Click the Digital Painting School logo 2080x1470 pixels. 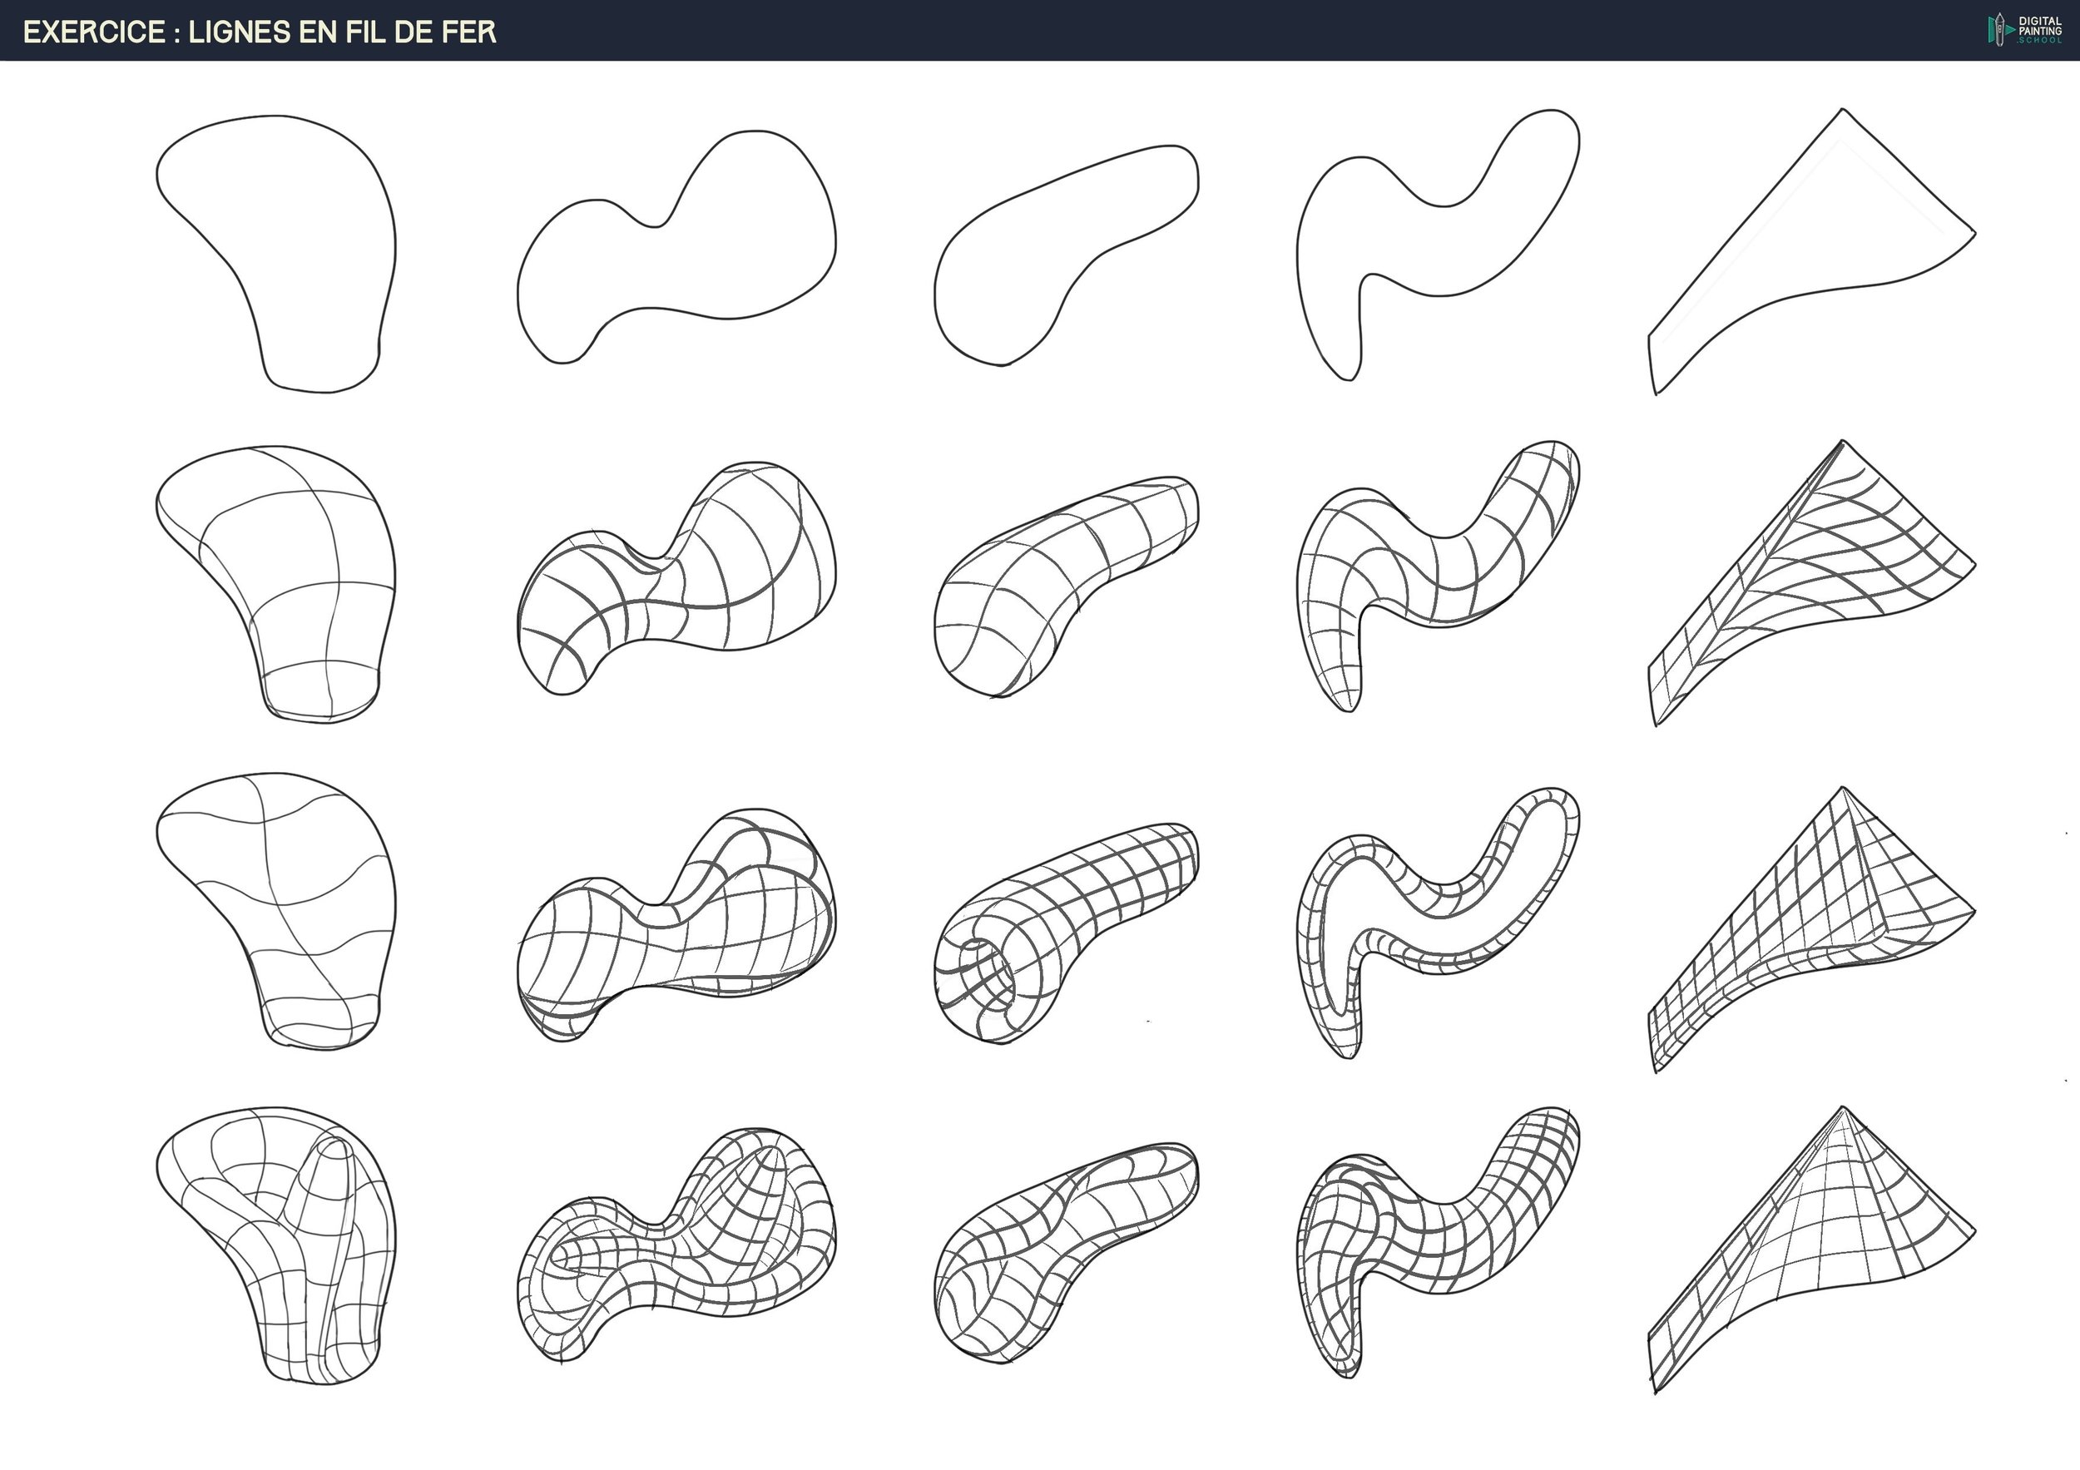point(2025,30)
